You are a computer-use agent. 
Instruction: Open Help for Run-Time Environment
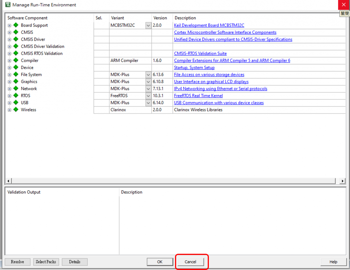[333, 262]
